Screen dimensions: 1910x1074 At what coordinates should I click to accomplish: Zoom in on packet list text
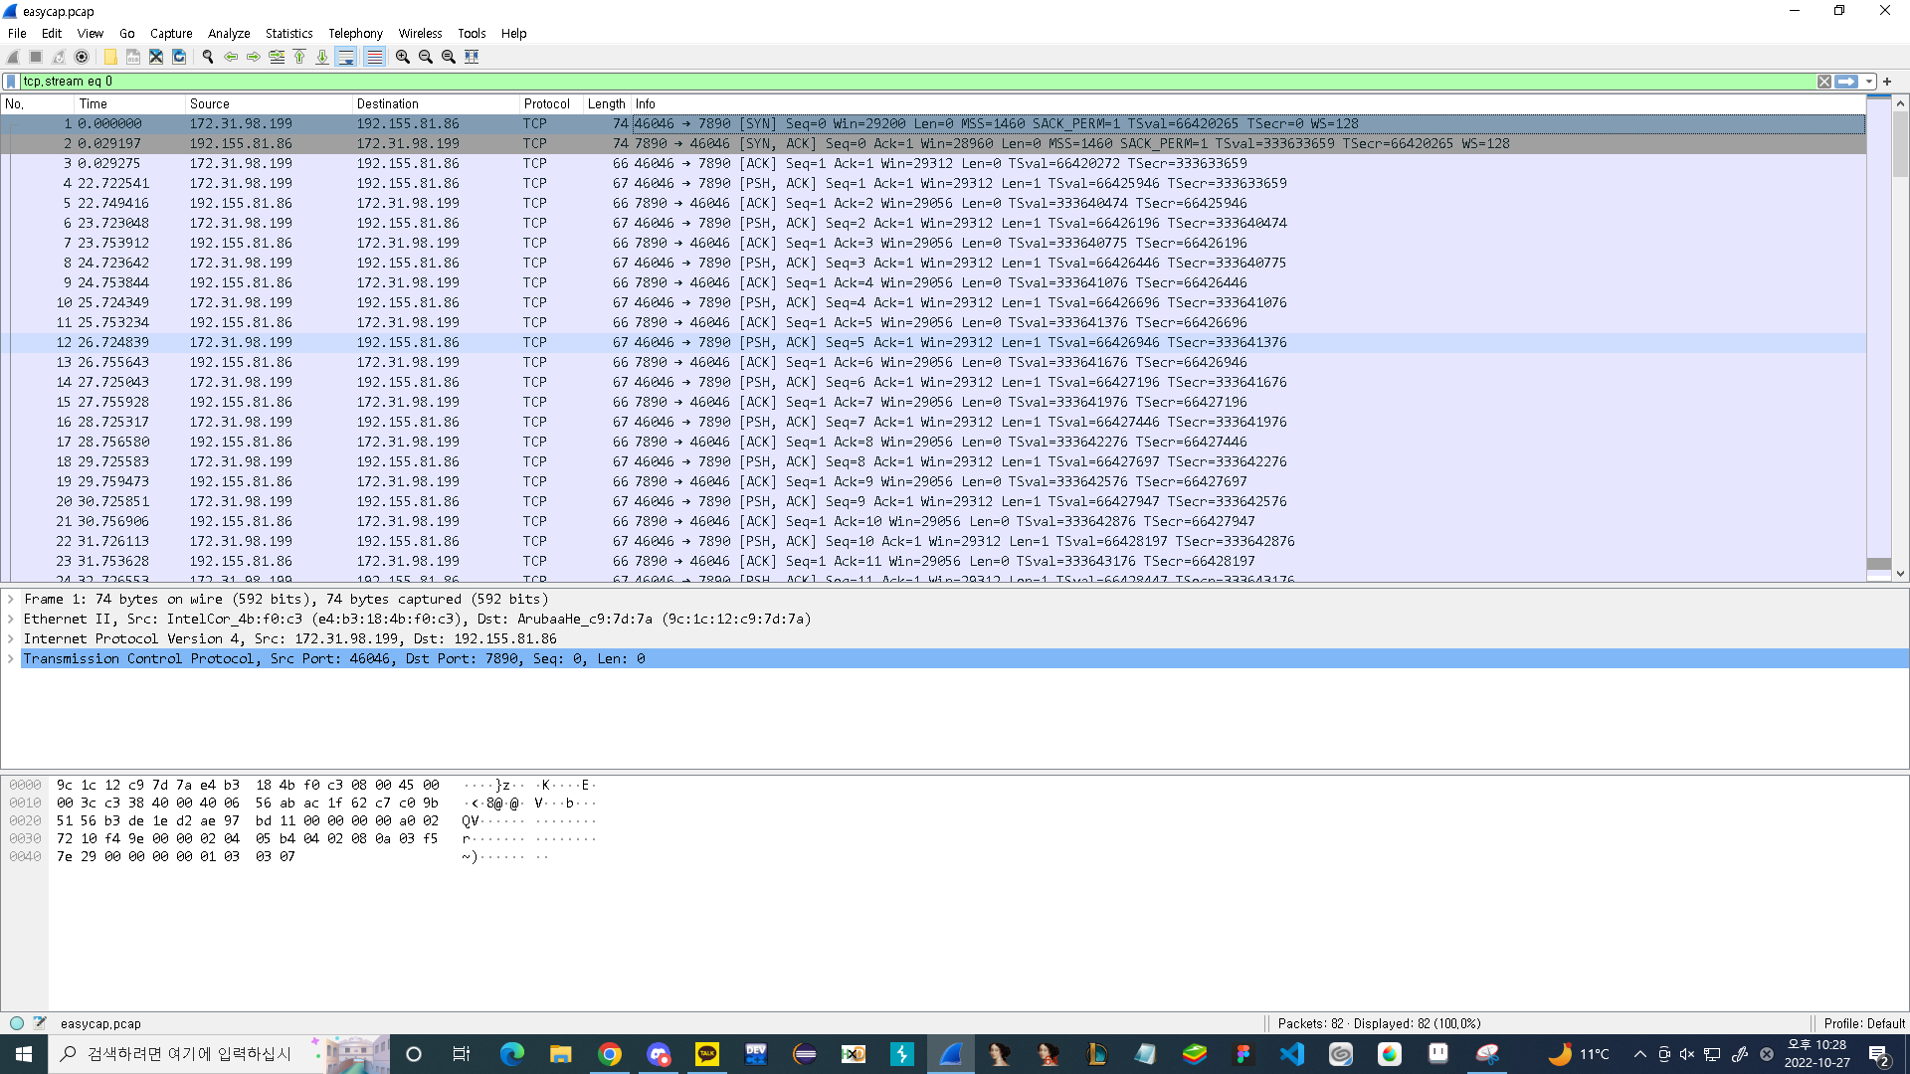click(403, 57)
